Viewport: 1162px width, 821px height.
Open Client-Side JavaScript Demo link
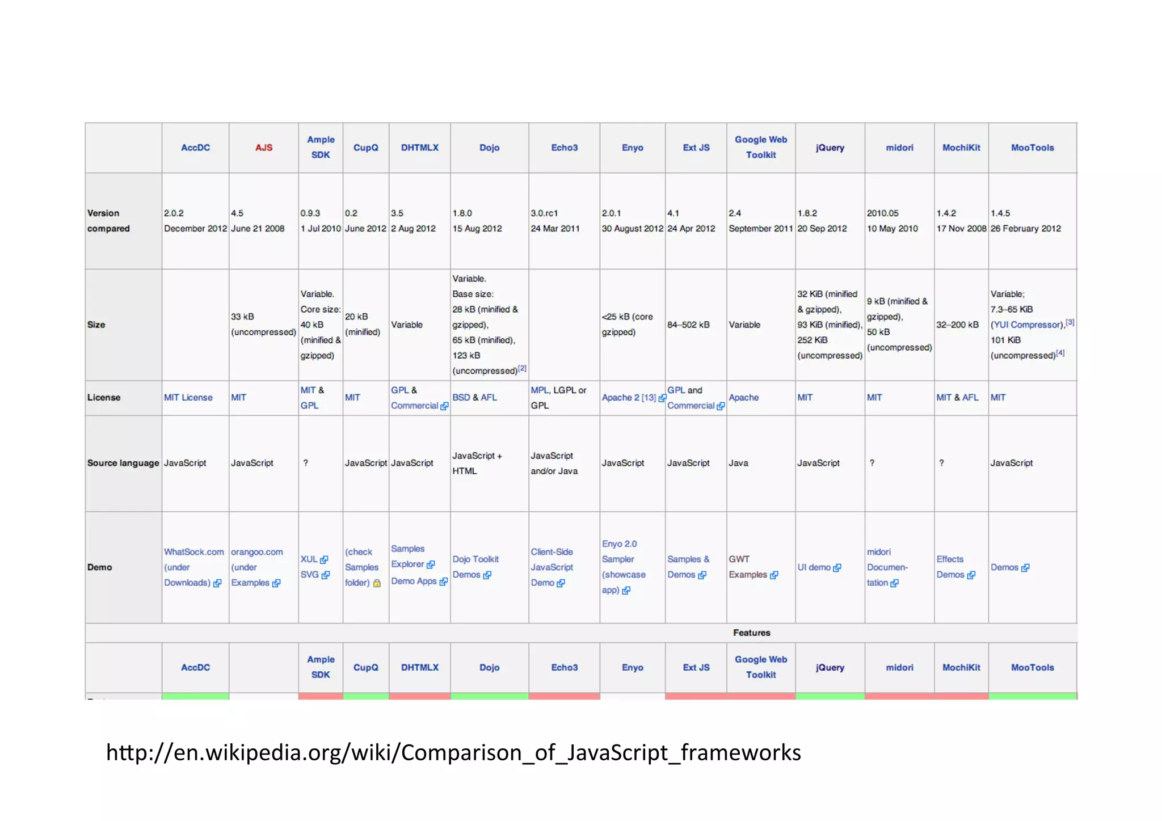552,567
